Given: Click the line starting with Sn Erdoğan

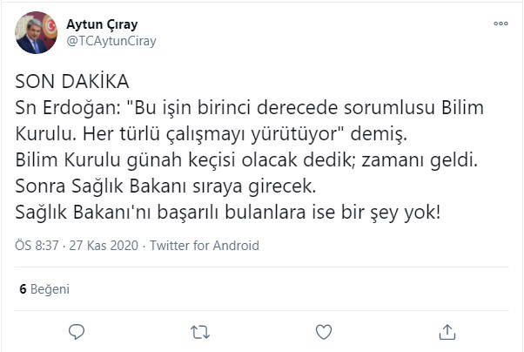Looking at the screenshot, I should [x=248, y=108].
